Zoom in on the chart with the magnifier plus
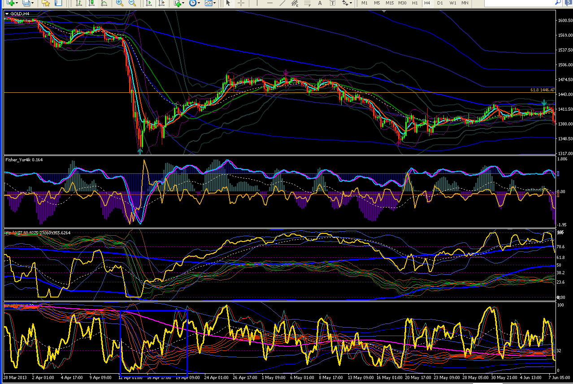Screen dimensions: 573x384 tap(119, 3)
